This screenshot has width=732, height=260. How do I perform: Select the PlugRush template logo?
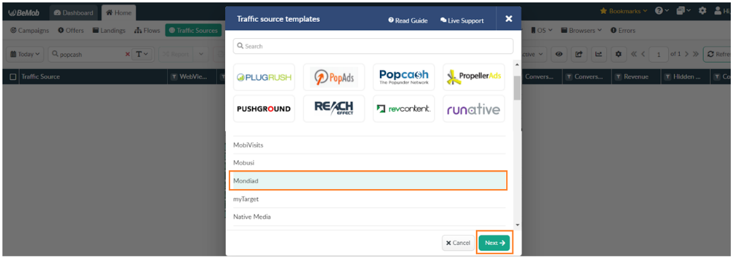point(264,77)
